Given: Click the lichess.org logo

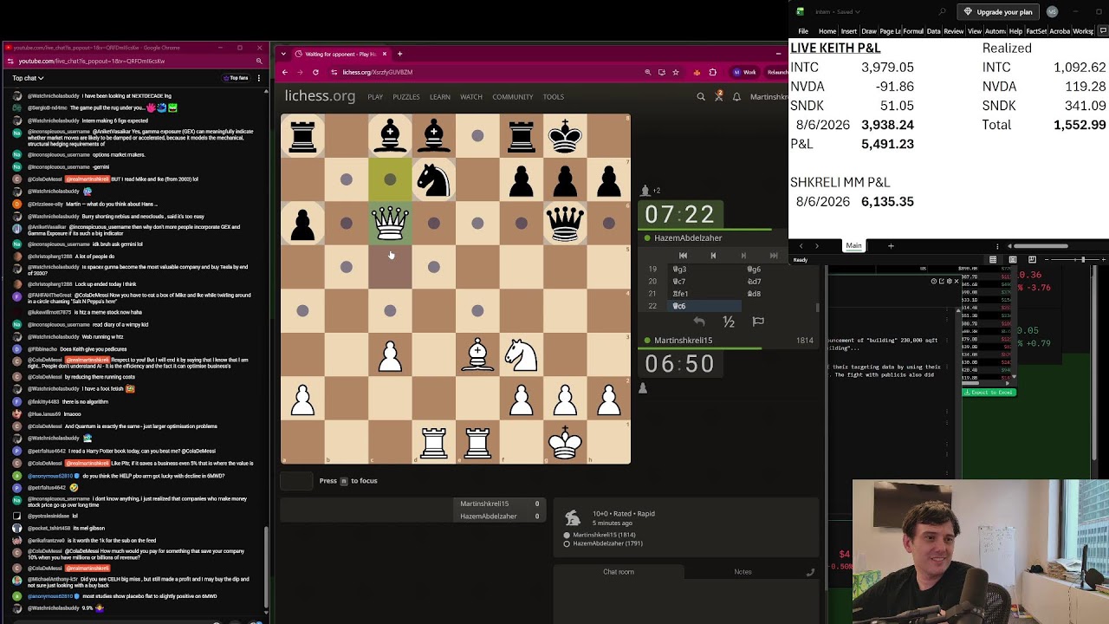Looking at the screenshot, I should (x=320, y=96).
